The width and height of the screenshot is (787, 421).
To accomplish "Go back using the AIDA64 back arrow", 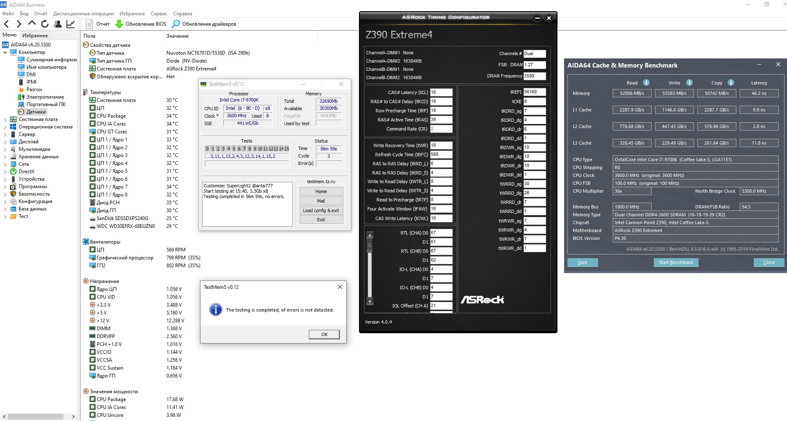I will tap(6, 24).
